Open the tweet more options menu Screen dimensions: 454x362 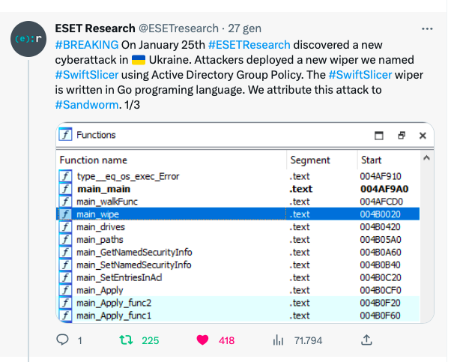coord(427,29)
